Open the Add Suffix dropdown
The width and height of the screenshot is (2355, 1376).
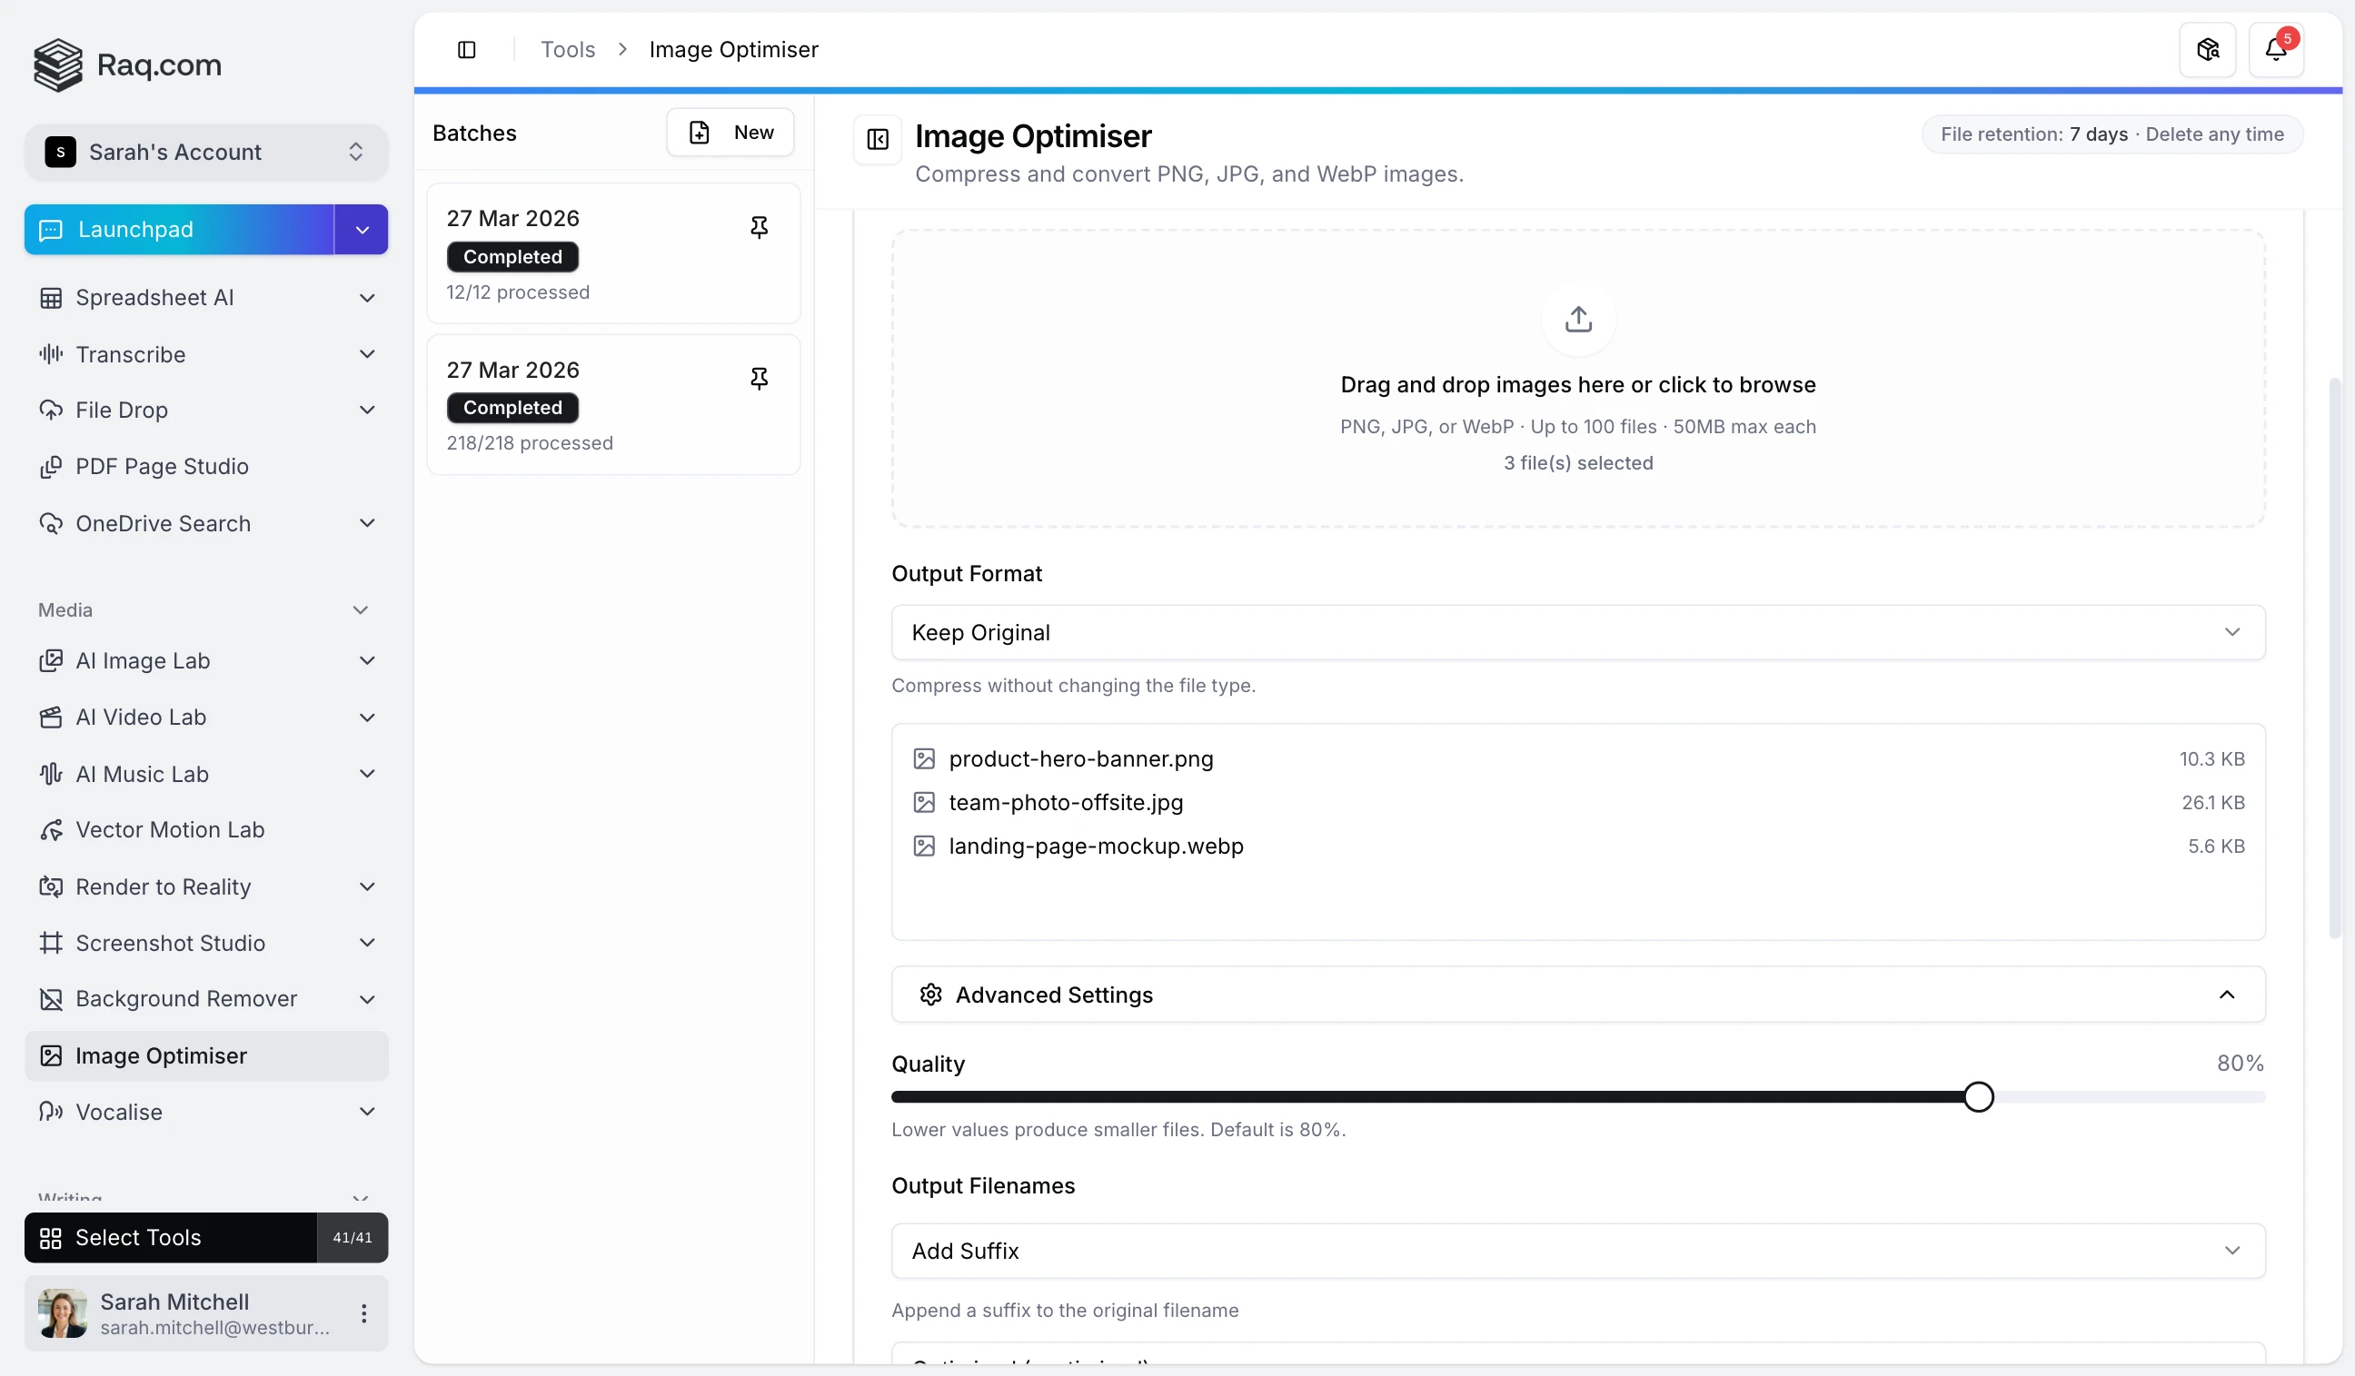(1577, 1250)
